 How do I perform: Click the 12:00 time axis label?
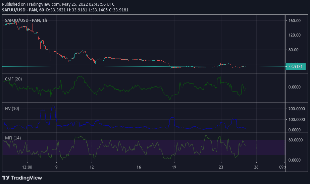[x=27, y=167]
